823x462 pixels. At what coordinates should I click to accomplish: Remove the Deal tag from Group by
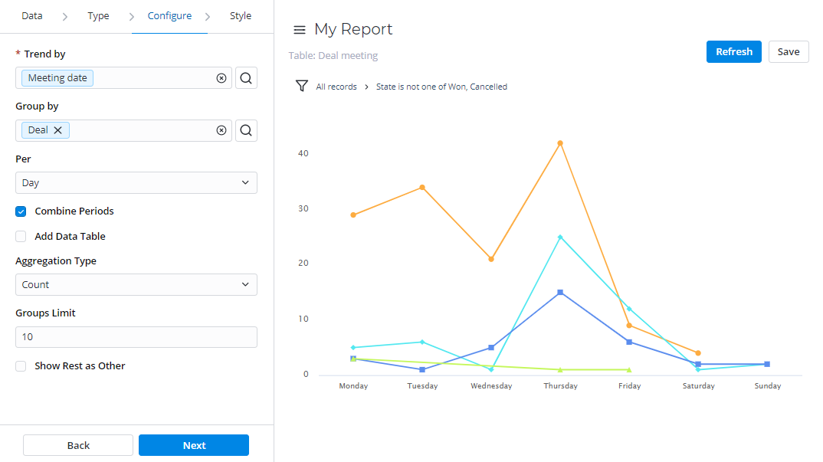coord(58,130)
